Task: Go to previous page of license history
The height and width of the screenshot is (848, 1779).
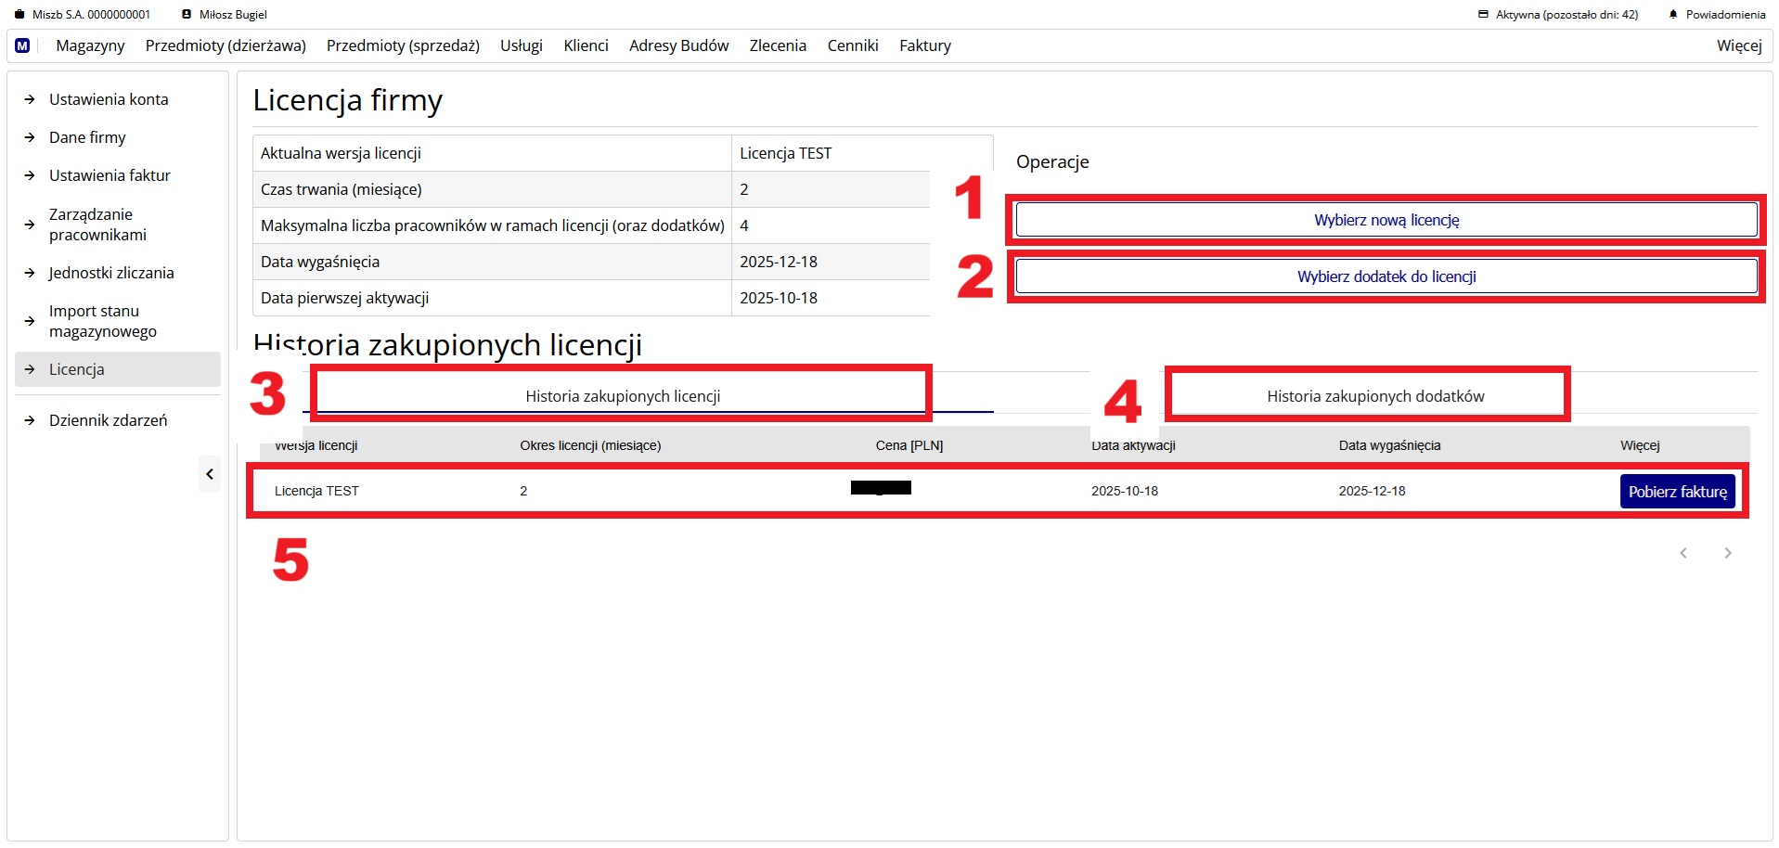Action: click(x=1682, y=553)
